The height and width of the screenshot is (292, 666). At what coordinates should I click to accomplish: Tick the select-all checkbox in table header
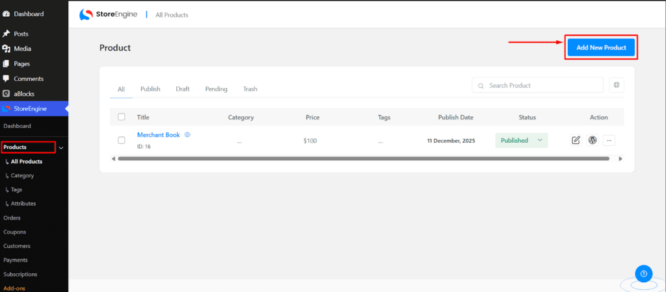pyautogui.click(x=122, y=117)
